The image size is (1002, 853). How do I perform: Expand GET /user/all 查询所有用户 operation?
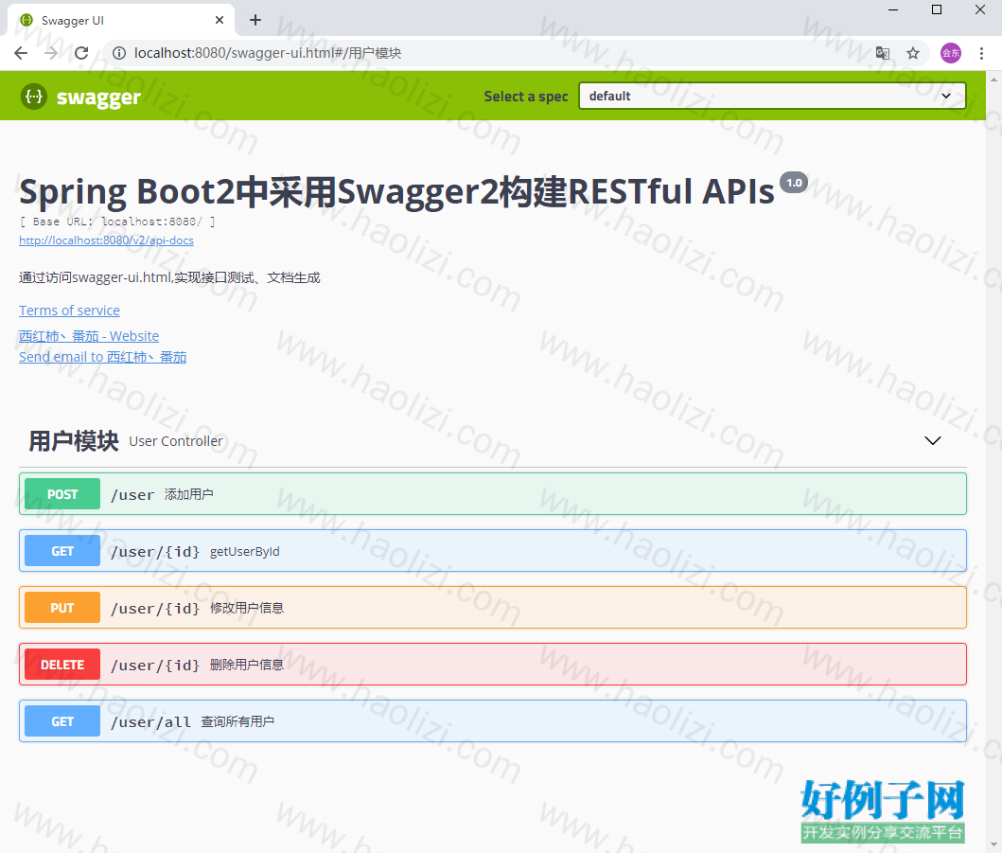tap(493, 721)
